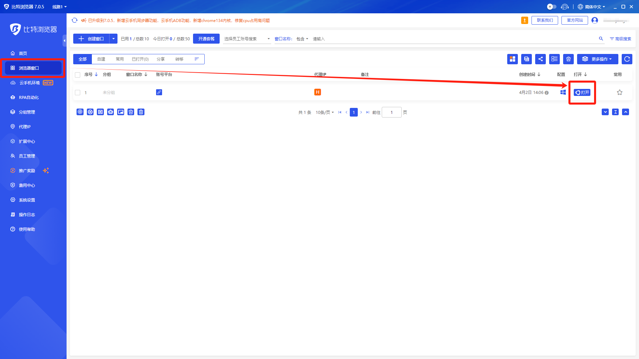The height and width of the screenshot is (359, 639).
Task: Switch to the 已打开(0) tab
Action: [x=140, y=59]
